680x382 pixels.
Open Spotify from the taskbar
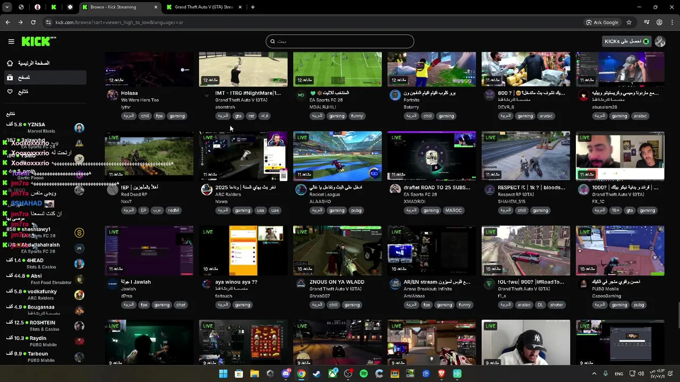(x=363, y=374)
